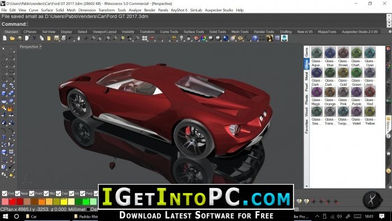Switch to the Curve Tools toolbar tab
This screenshot has width=392, height=221.
coord(169,32)
